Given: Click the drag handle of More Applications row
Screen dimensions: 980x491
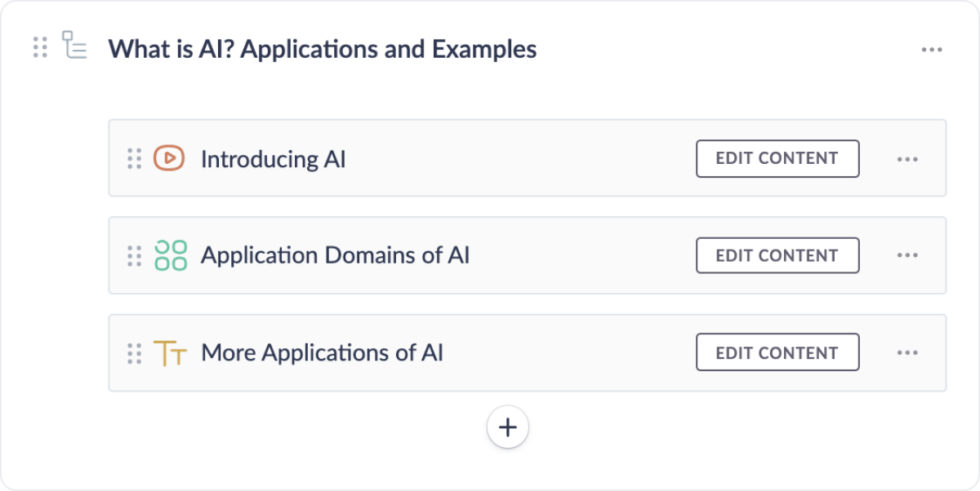Looking at the screenshot, I should click(135, 353).
